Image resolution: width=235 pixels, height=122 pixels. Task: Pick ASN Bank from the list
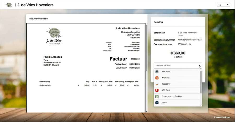[177, 90]
